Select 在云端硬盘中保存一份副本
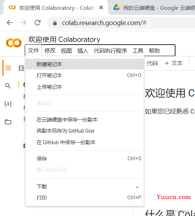195x216 pixels. [x=84, y=119]
